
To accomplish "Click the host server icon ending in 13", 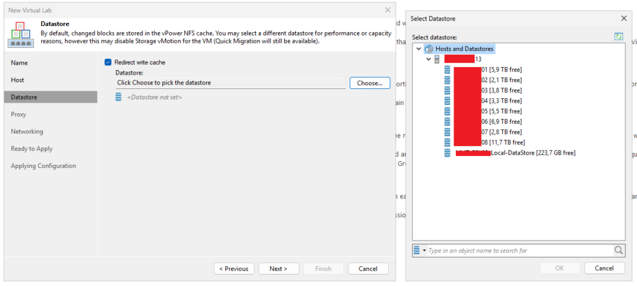I will pos(437,59).
